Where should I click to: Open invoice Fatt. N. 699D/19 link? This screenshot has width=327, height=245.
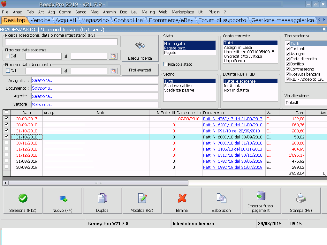pos(232,167)
